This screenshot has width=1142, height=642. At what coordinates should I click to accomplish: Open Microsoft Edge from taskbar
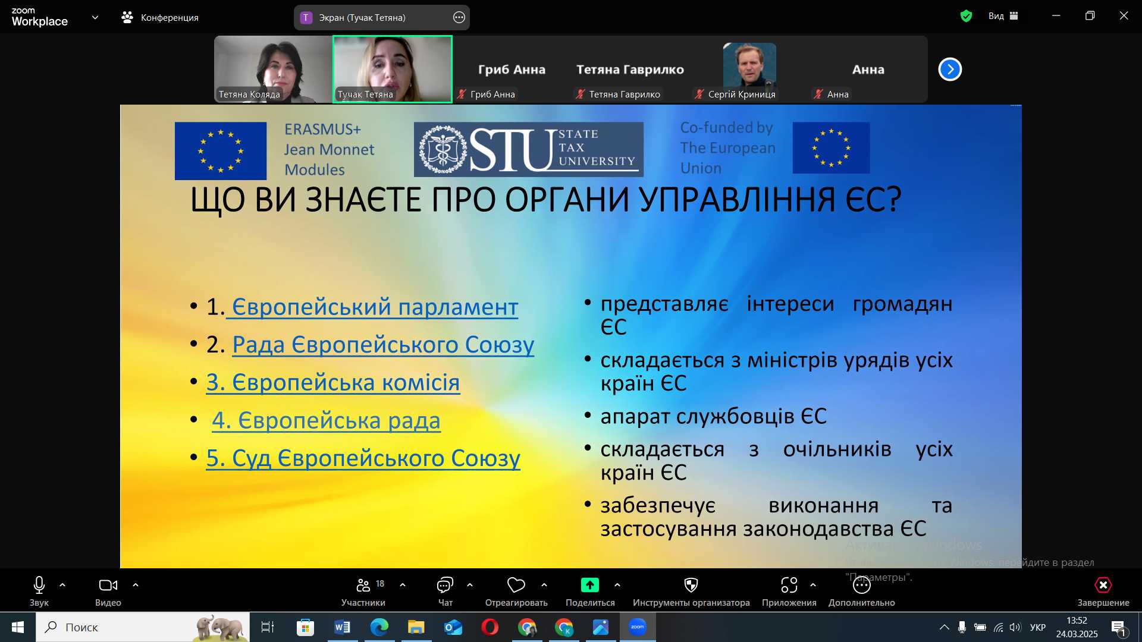pyautogui.click(x=379, y=627)
